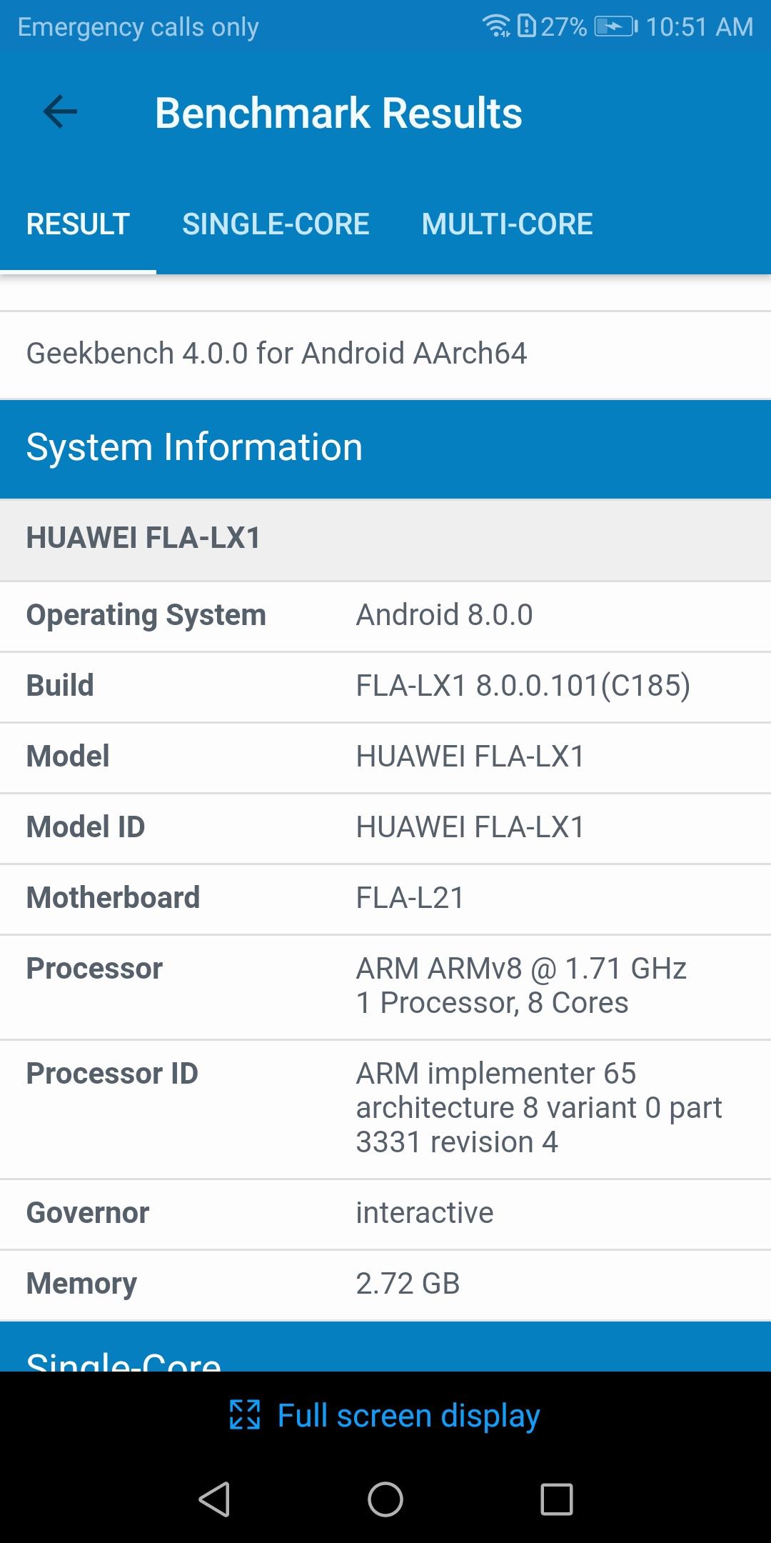Tap the HUAWEI FLA-LX1 device heading
Viewport: 771px width, 1543px height.
[x=143, y=539]
